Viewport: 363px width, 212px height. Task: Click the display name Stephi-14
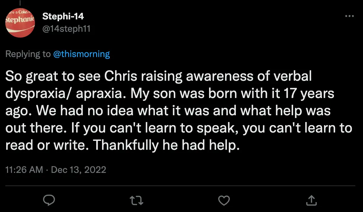63,16
